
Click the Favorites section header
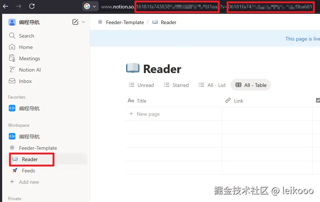pos(17,97)
